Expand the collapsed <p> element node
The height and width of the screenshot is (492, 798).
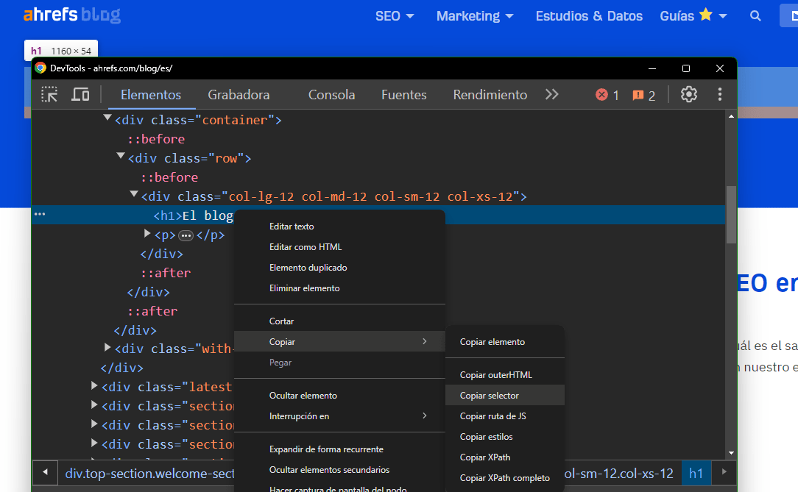coord(146,235)
